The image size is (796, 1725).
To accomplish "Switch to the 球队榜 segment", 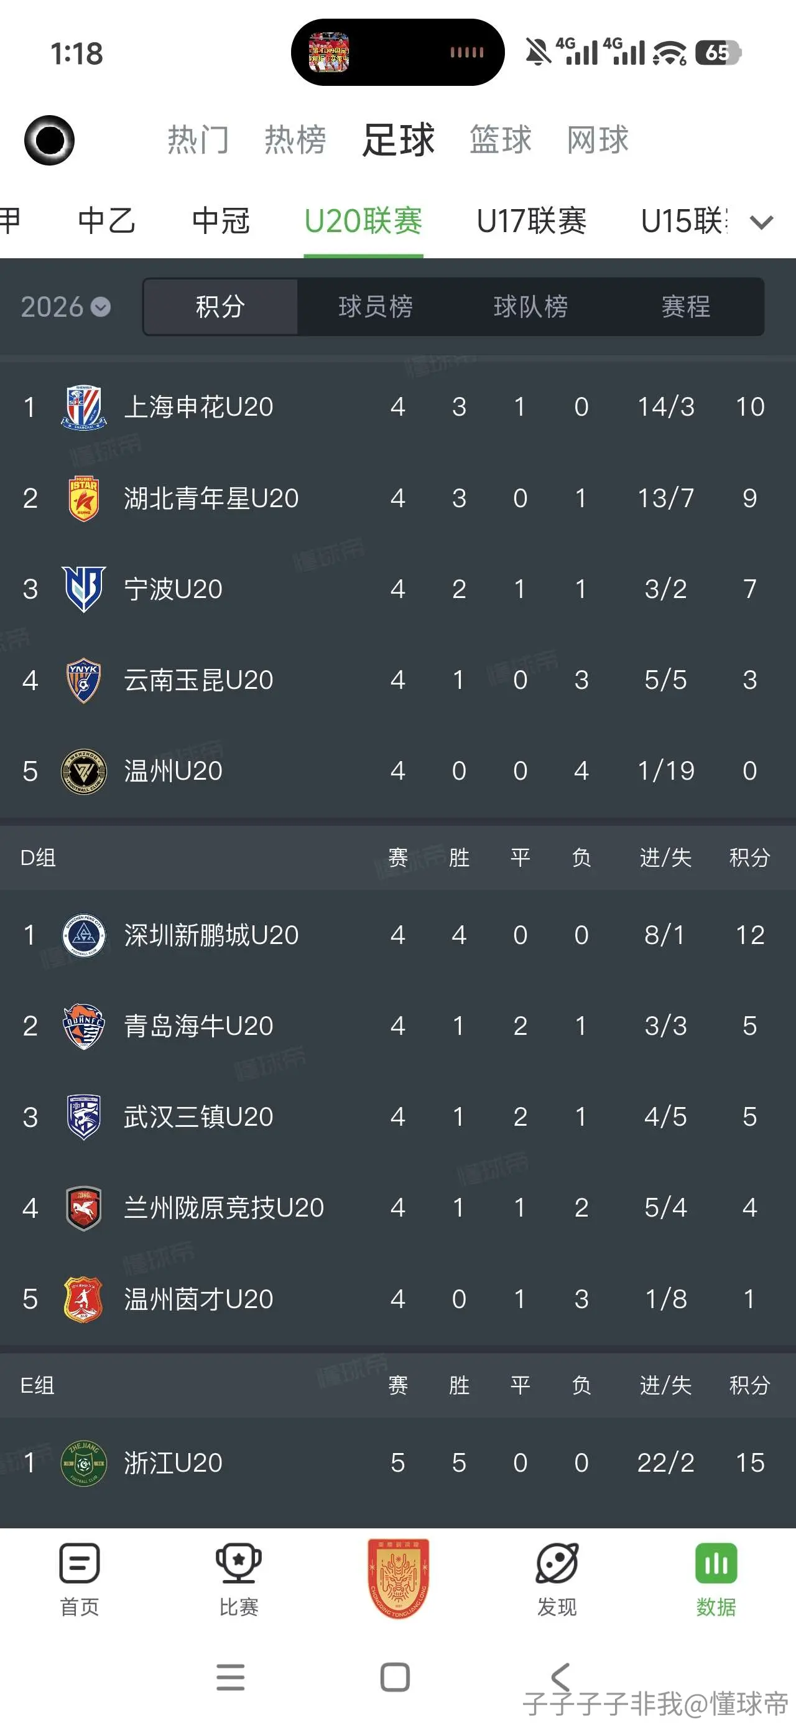I will click(x=531, y=307).
